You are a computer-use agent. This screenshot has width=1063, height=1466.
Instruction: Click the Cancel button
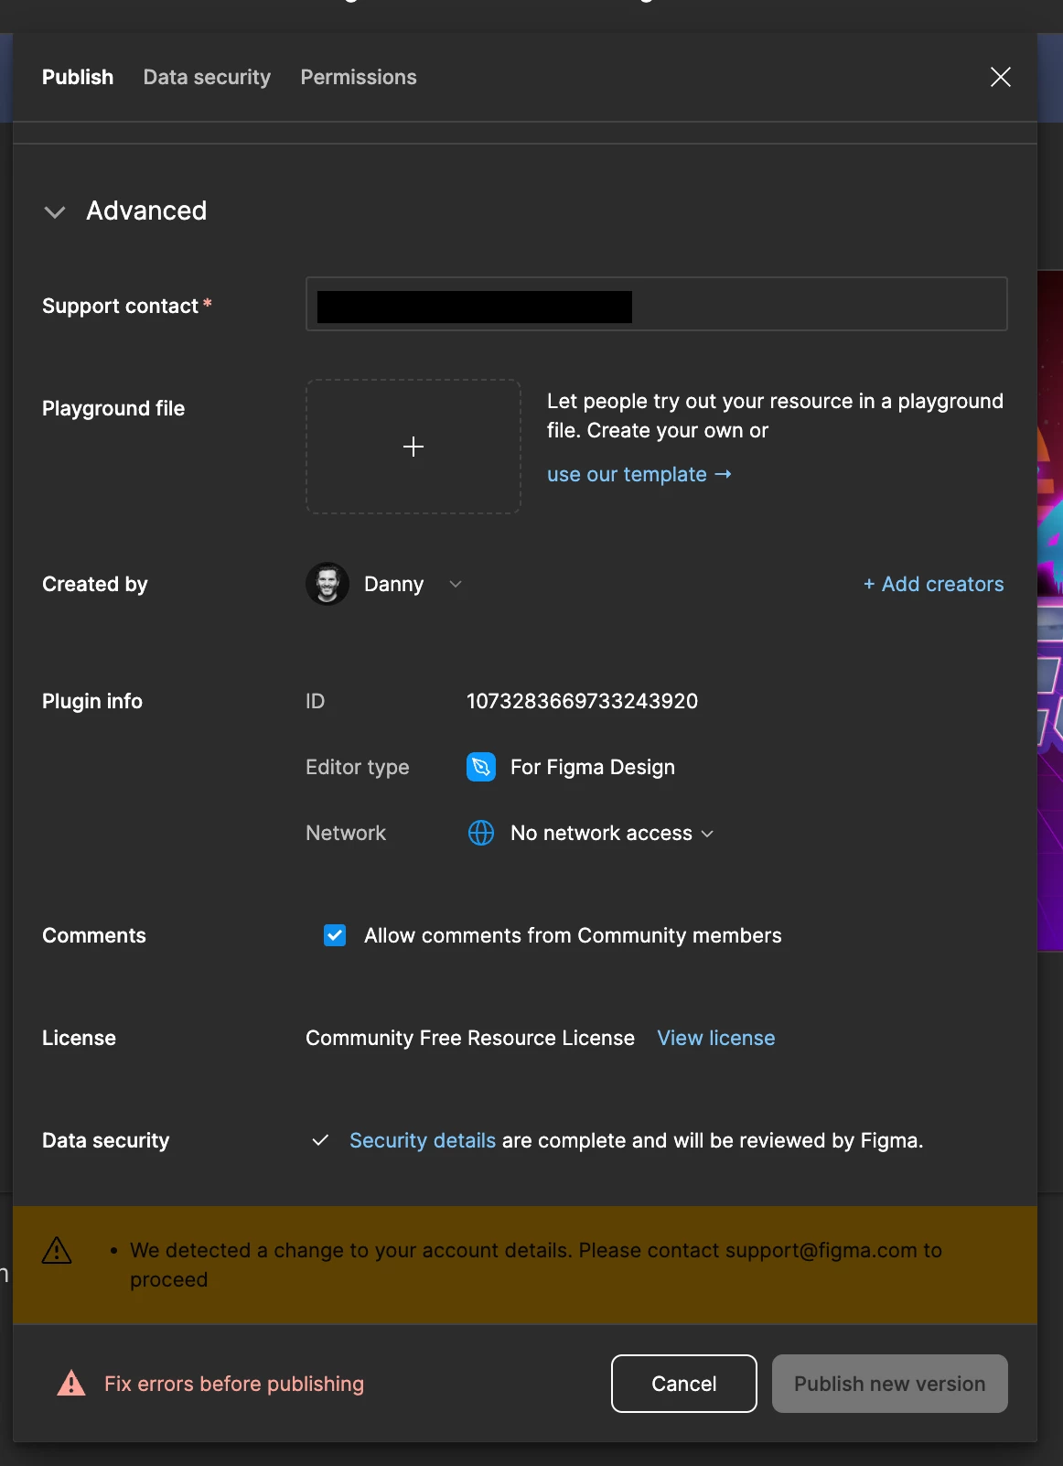[684, 1384]
